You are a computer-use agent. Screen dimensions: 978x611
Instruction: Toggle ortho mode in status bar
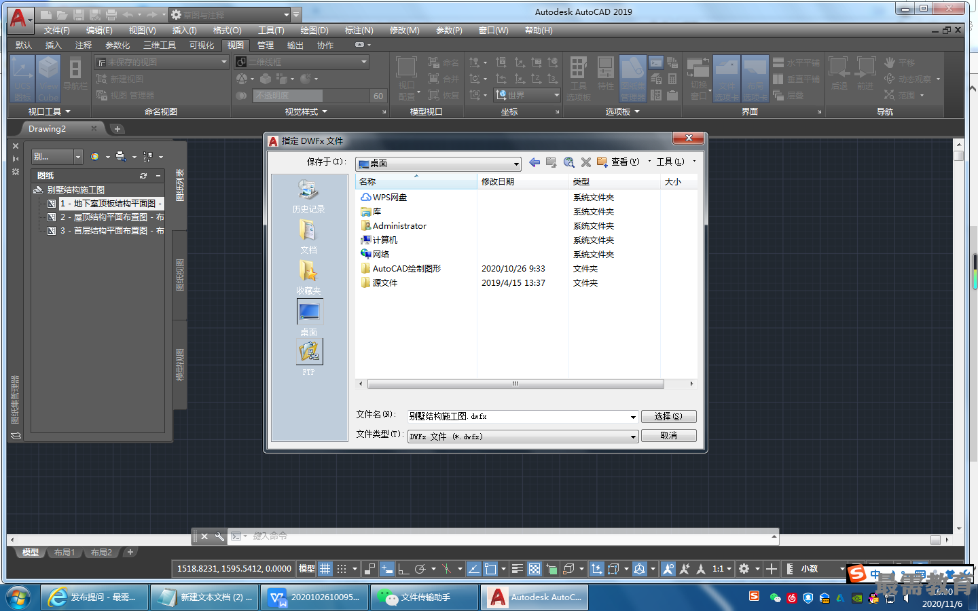[x=403, y=569]
